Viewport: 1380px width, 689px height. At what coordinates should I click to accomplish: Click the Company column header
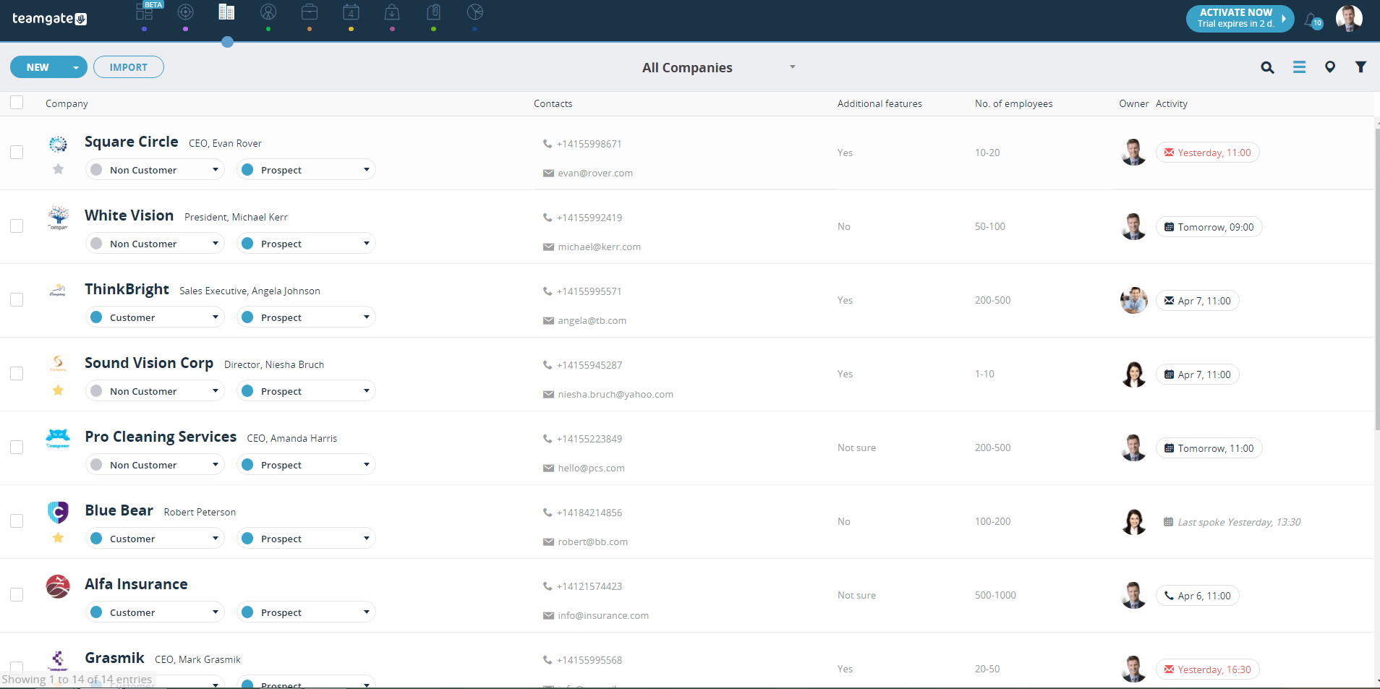coord(67,103)
